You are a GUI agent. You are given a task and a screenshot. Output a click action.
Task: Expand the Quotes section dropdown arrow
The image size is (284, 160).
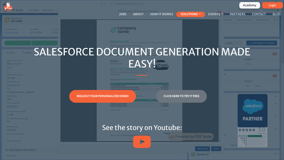[276, 154]
